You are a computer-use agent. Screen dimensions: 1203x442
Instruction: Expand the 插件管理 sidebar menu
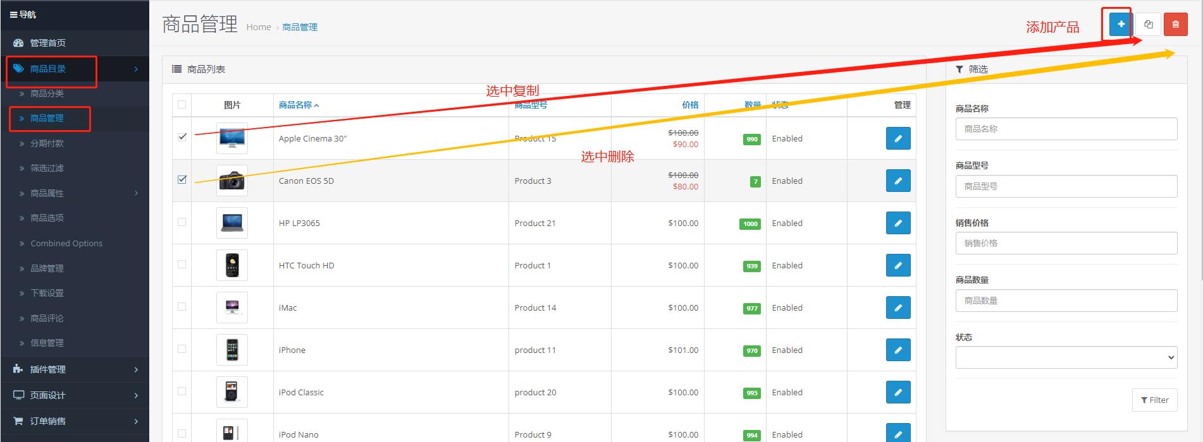(75, 369)
